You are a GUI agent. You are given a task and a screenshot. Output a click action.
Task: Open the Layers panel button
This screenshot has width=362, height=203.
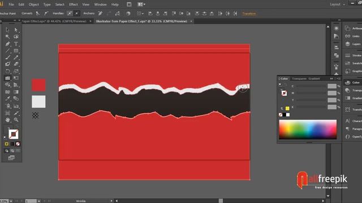(353, 44)
